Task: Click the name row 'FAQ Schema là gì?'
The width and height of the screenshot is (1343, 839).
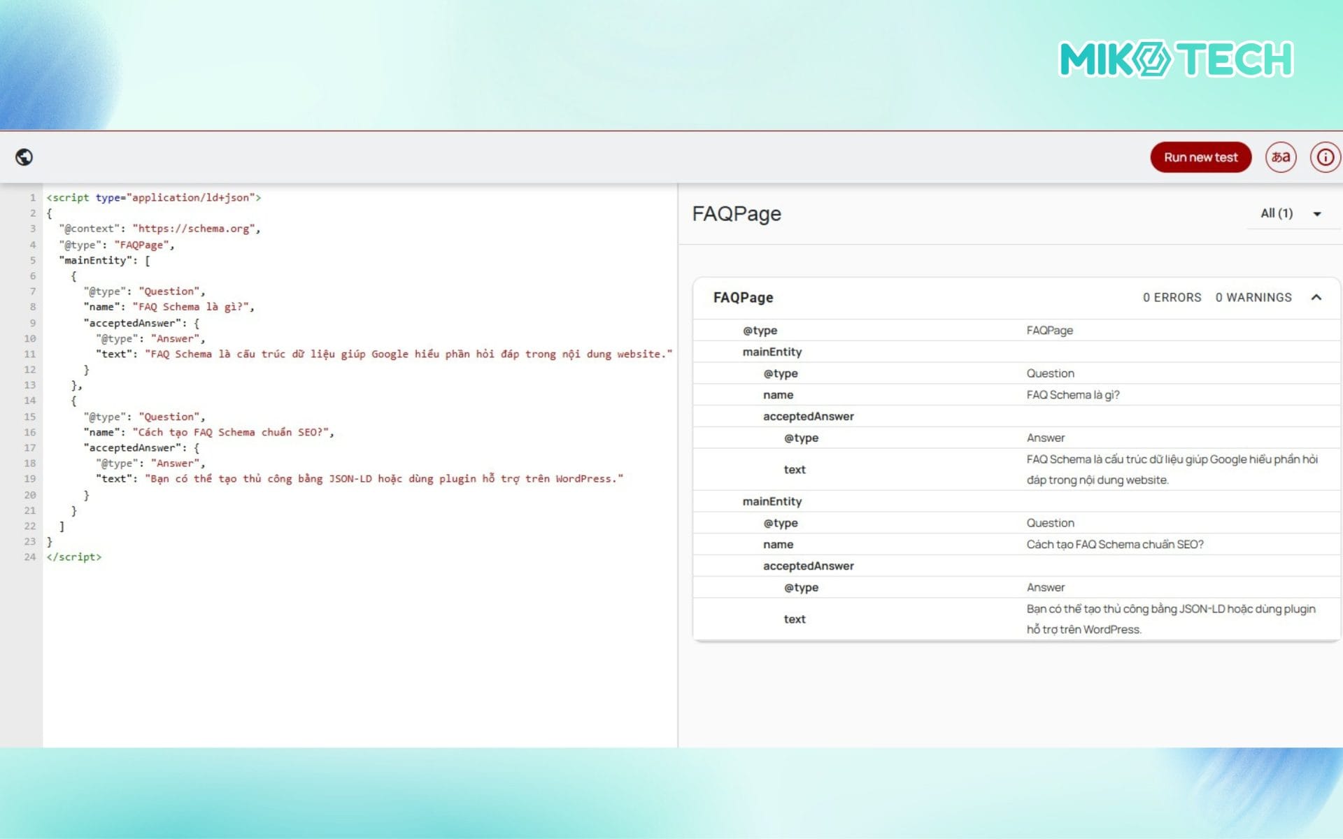Action: tap(1072, 395)
